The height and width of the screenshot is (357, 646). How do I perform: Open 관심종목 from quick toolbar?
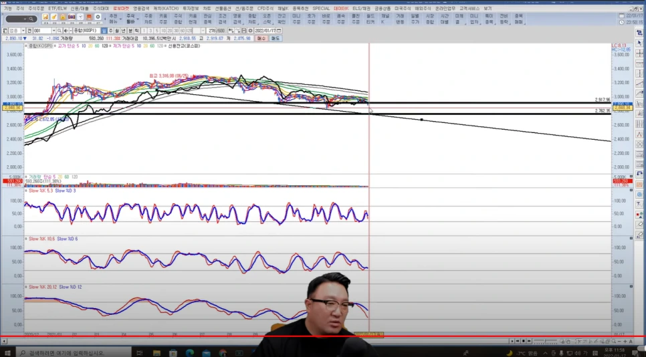[x=207, y=19]
